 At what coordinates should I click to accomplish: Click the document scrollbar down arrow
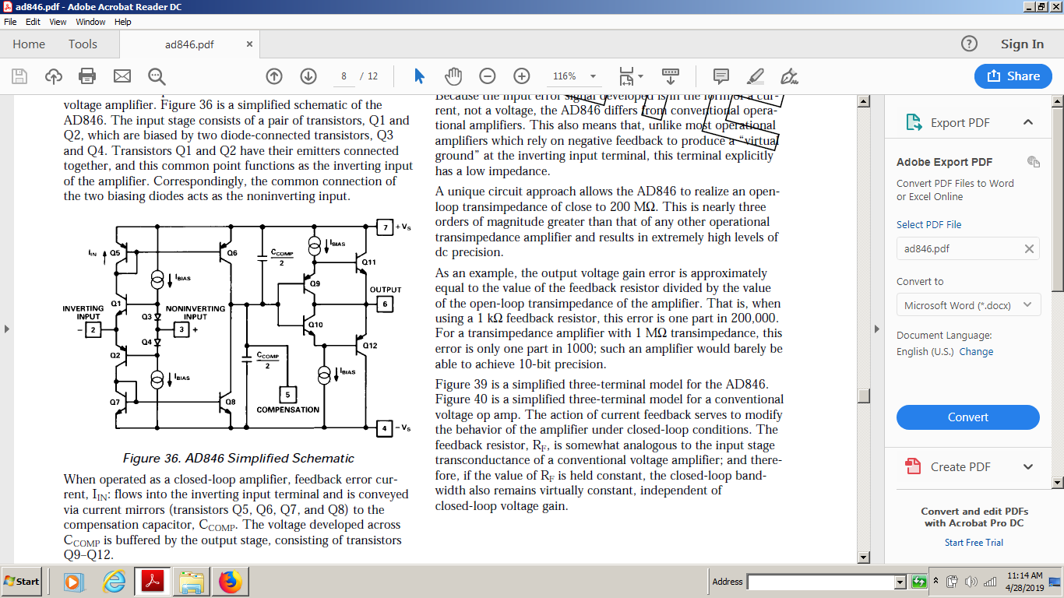pyautogui.click(x=863, y=558)
